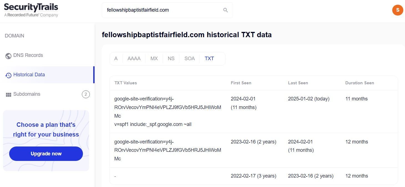
Task: Select the MX tab
Action: pyautogui.click(x=154, y=59)
